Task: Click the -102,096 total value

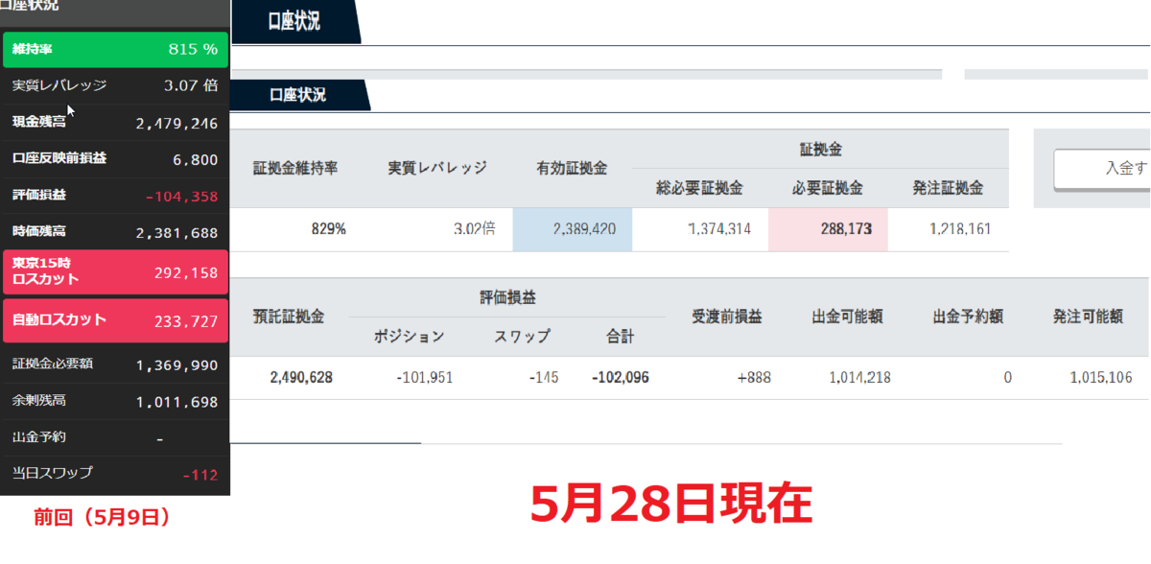Action: pyautogui.click(x=621, y=377)
